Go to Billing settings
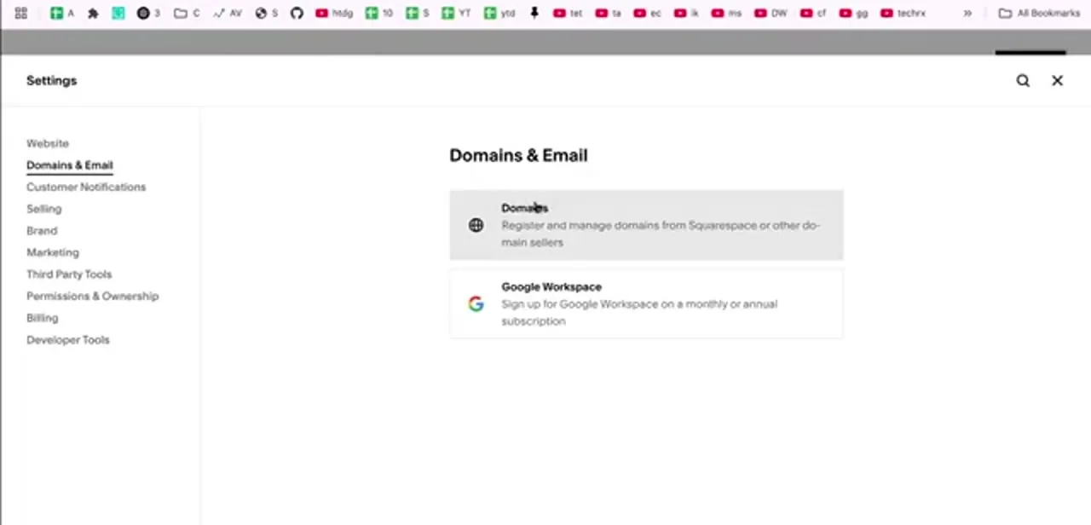Screen dimensions: 1091x525 (x=43, y=318)
